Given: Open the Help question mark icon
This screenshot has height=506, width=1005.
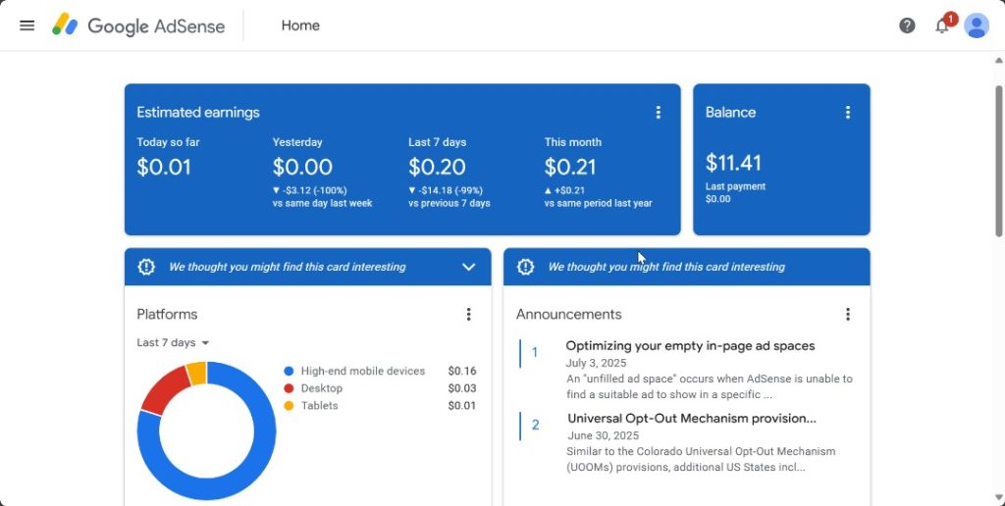Looking at the screenshot, I should (907, 25).
